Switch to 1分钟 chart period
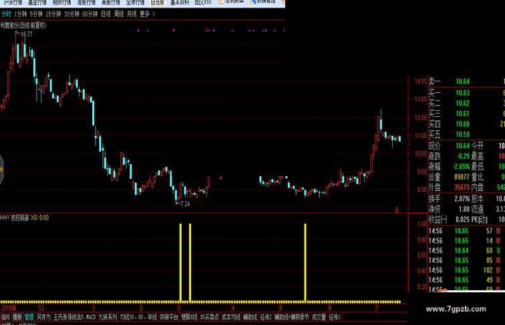Screen dimensions: 505x325 (x=21, y=14)
